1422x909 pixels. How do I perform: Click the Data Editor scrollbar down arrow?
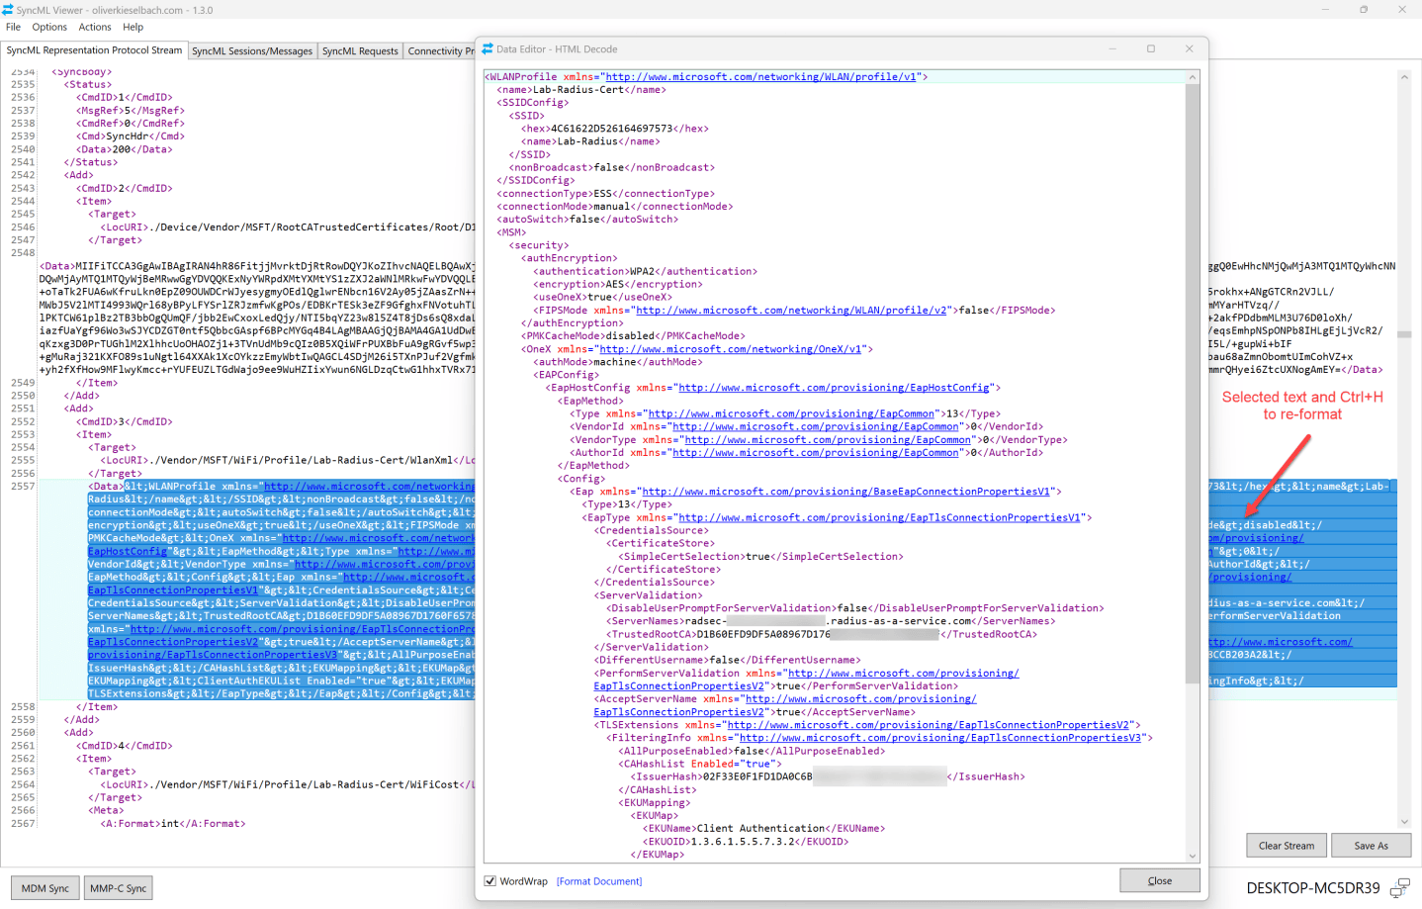pos(1193,856)
